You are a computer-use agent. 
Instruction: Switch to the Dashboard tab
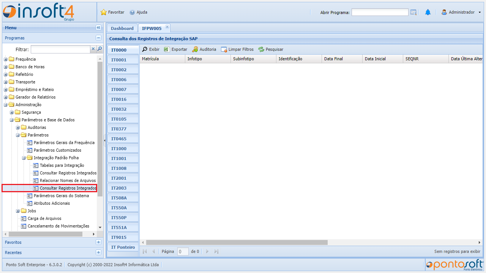pos(122,28)
